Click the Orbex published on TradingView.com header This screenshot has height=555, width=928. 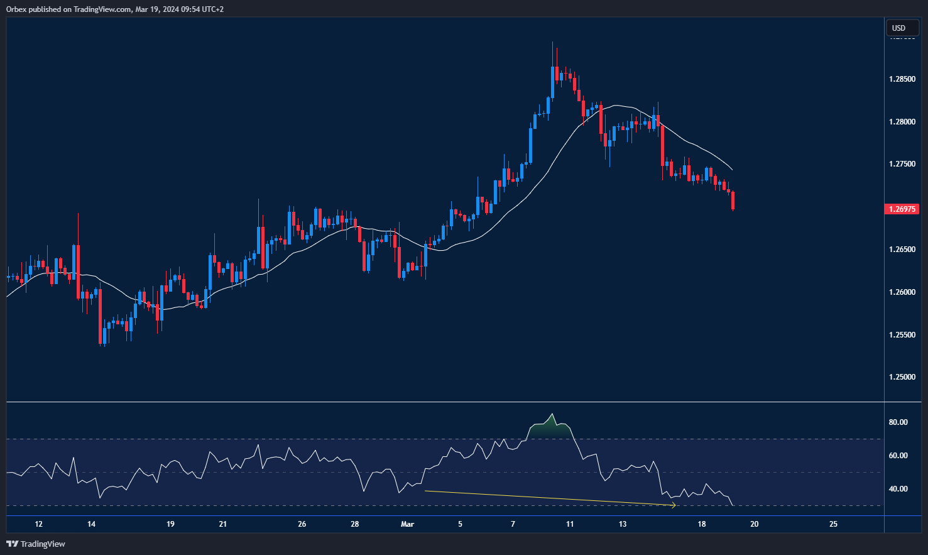(x=115, y=9)
